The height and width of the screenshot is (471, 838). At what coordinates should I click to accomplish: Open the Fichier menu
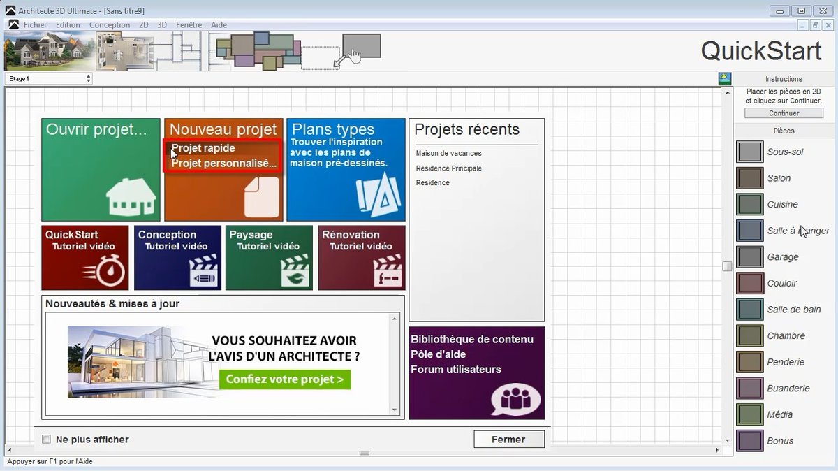point(35,24)
